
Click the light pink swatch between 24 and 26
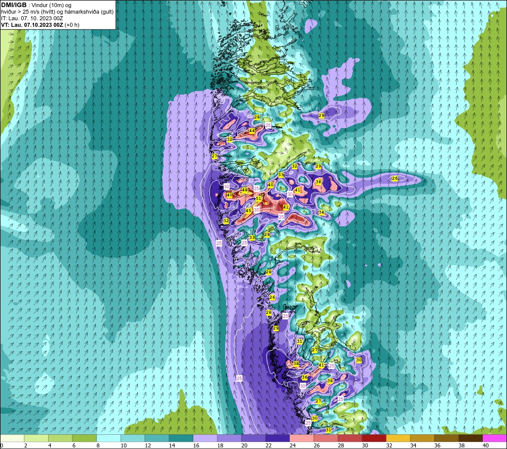[302, 438]
